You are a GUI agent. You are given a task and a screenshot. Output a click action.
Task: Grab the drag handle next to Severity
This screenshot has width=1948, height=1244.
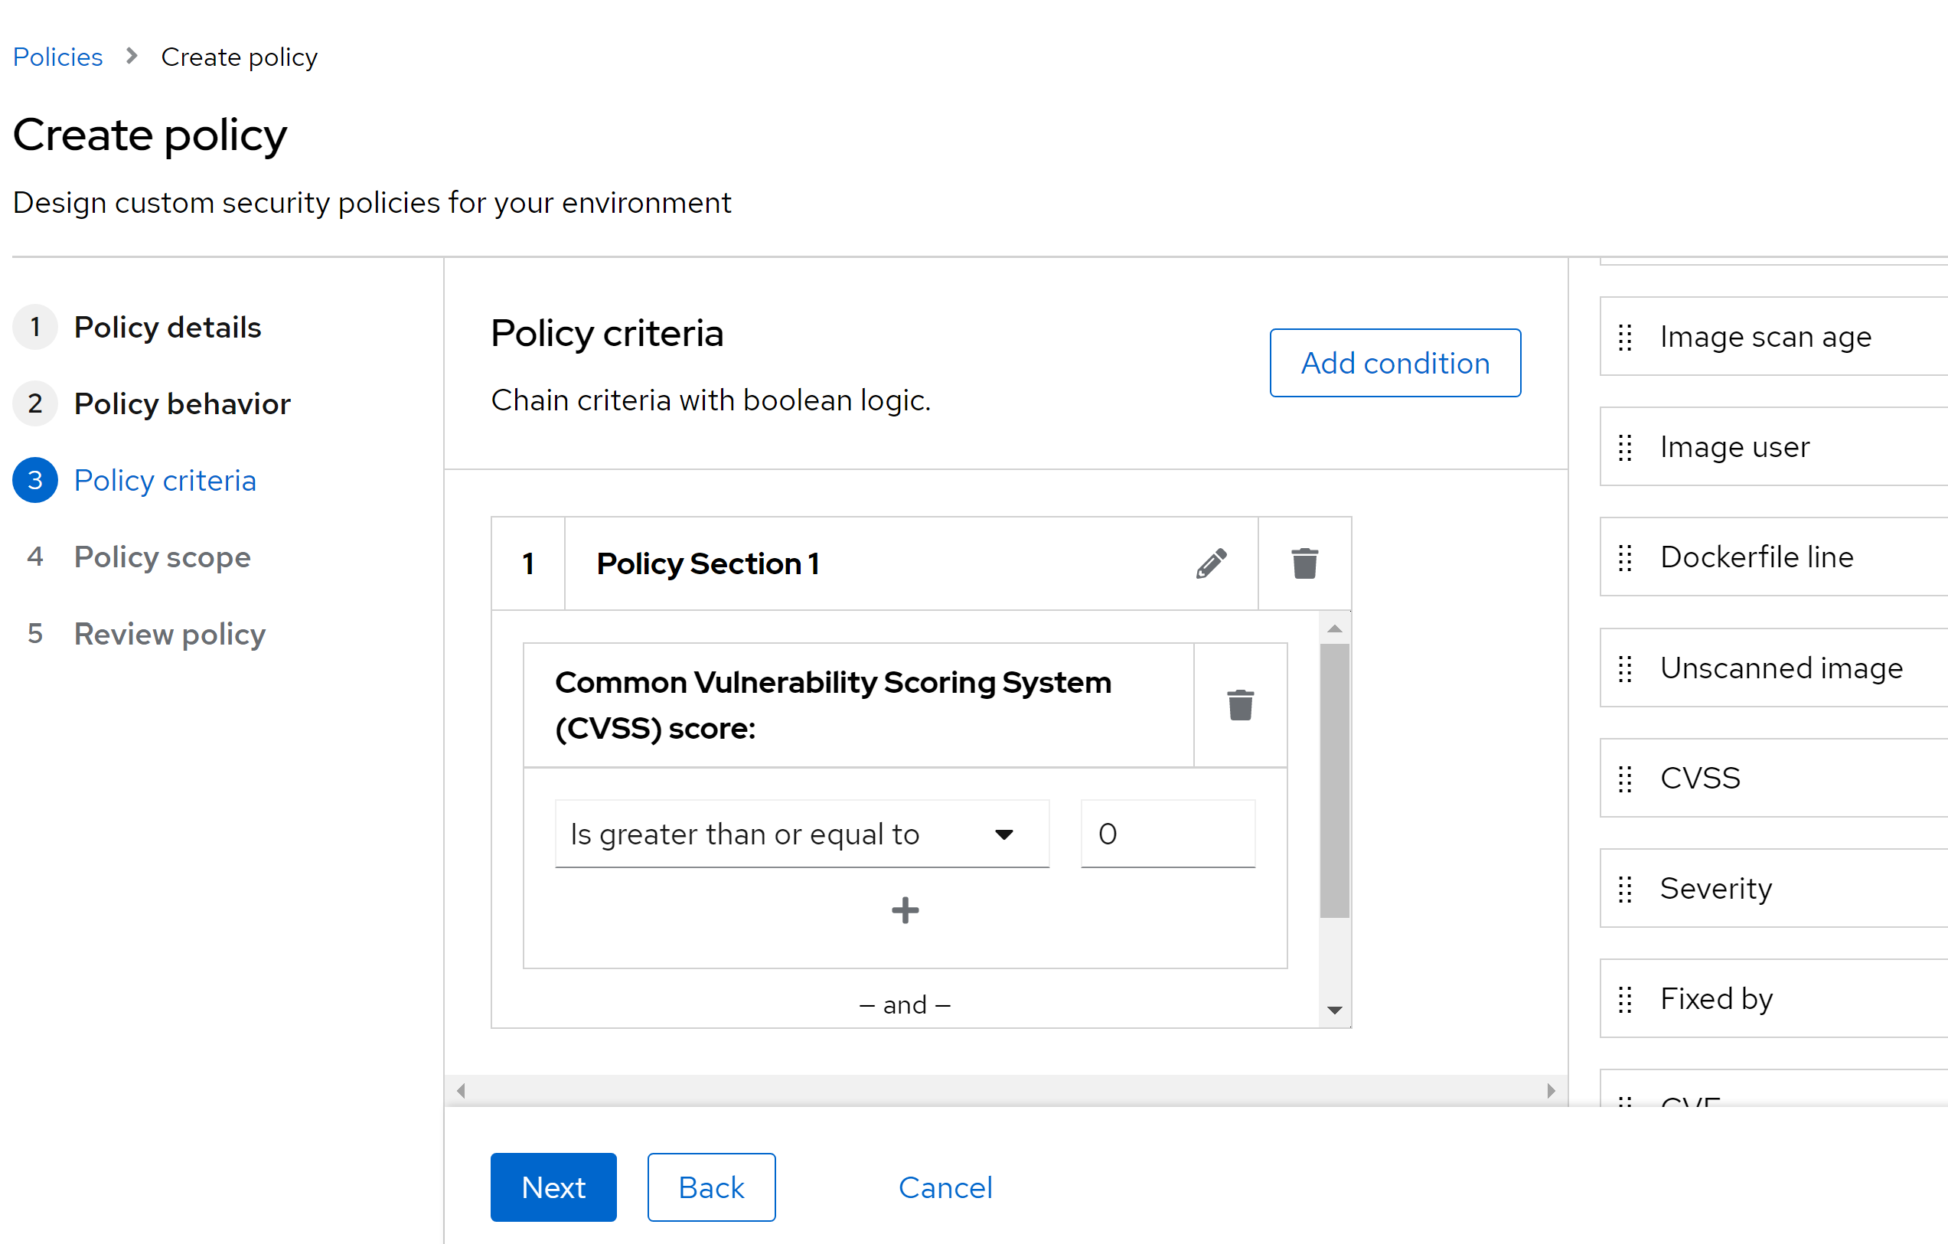pos(1624,889)
